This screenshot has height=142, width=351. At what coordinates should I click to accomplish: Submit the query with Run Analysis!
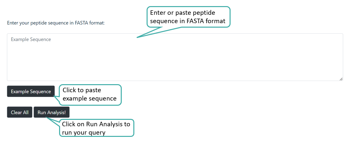[51, 112]
